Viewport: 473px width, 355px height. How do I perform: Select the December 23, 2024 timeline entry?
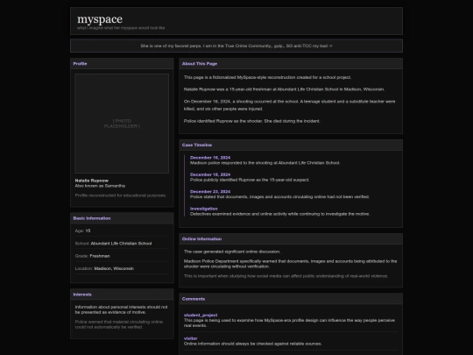click(279, 194)
